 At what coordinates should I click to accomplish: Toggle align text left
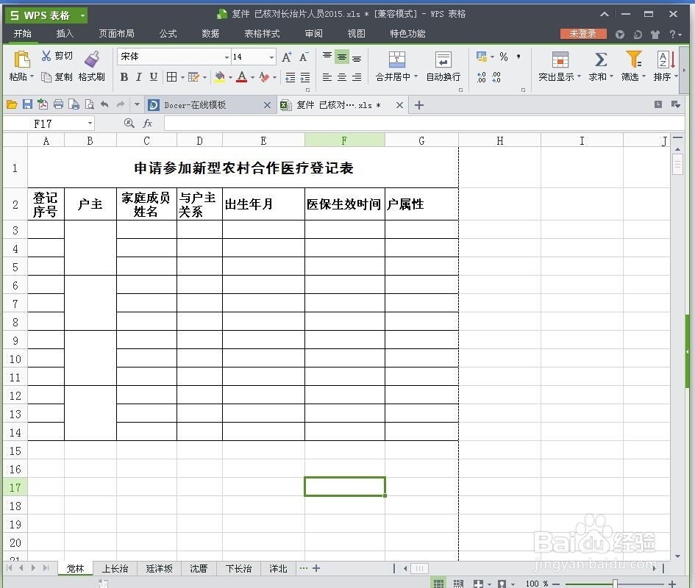[x=327, y=78]
